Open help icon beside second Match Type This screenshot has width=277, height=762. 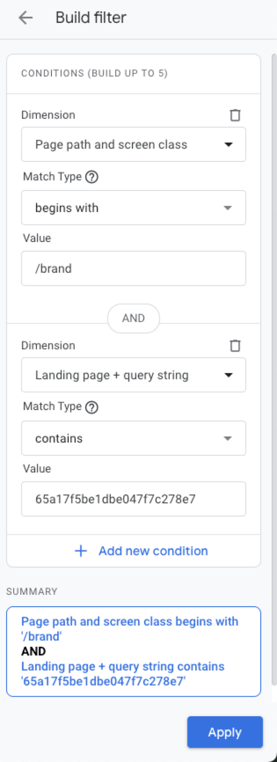91,407
